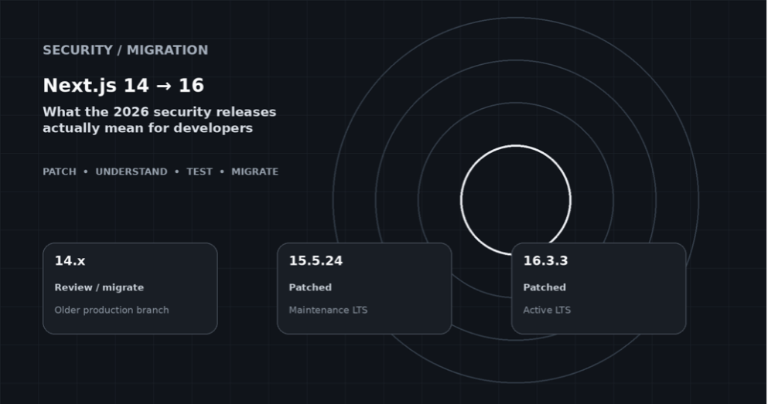The image size is (768, 404).
Task: Click the Next.js 14 → 16 title
Action: 124,86
